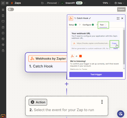Image resolution: width=127 pixels, height=118 pixels.
Task: Copy the webhook URL
Action: 114,43
